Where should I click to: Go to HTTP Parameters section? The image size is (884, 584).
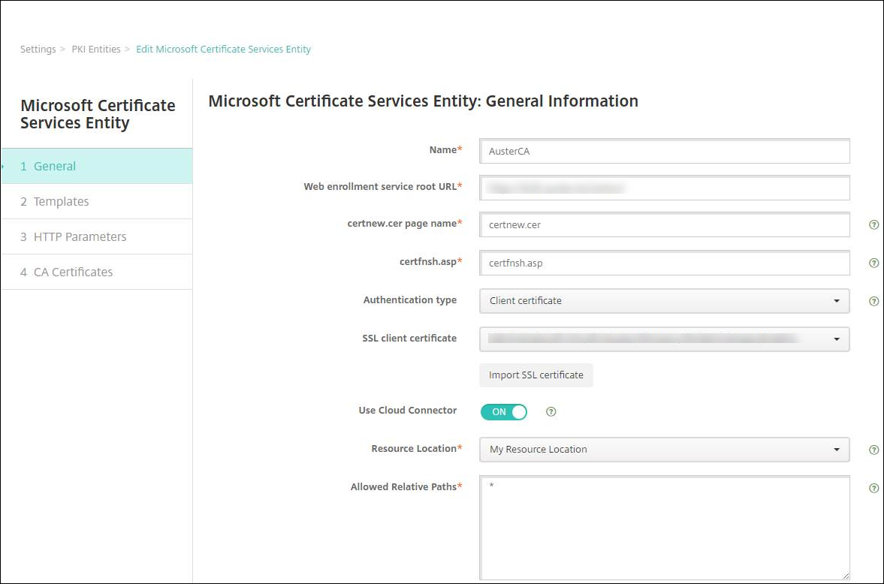pos(96,236)
